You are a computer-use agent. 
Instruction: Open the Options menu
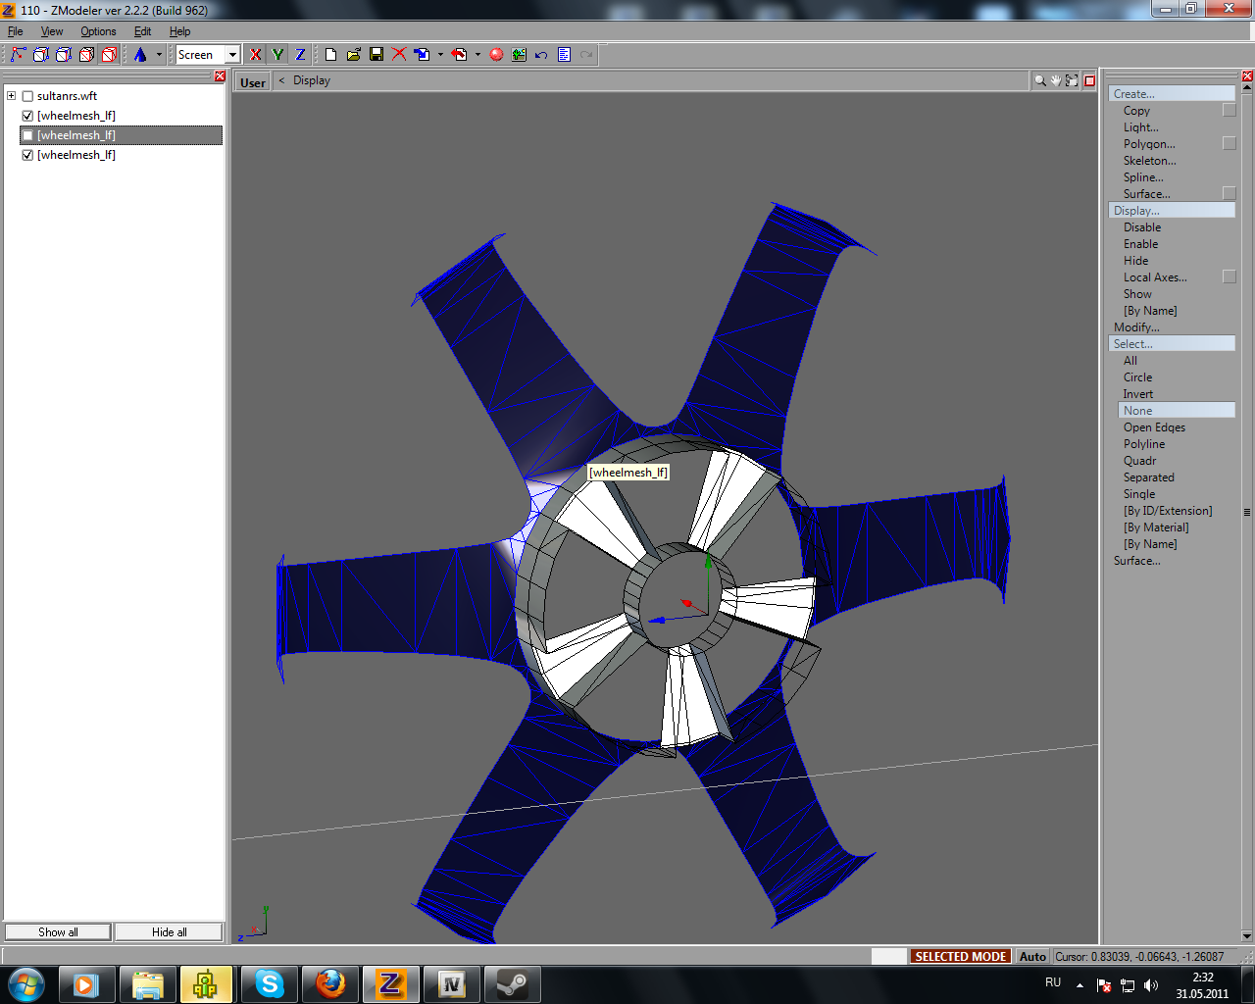98,31
